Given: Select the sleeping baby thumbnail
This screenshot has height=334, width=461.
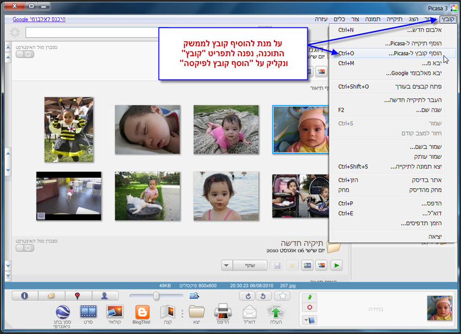Looking at the screenshot, I should click(x=148, y=130).
